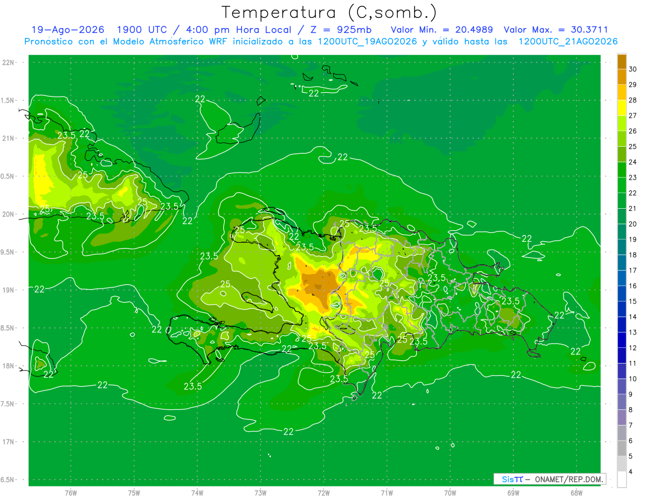Click the legend value "29"
This screenshot has width=647, height=500.
633,85
